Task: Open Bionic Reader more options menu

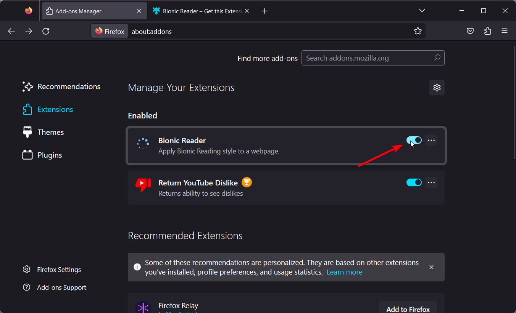Action: click(431, 141)
